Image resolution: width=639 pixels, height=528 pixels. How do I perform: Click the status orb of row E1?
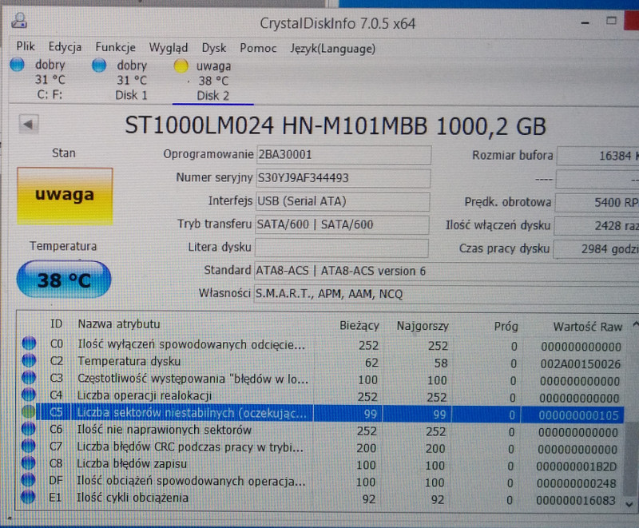click(28, 497)
